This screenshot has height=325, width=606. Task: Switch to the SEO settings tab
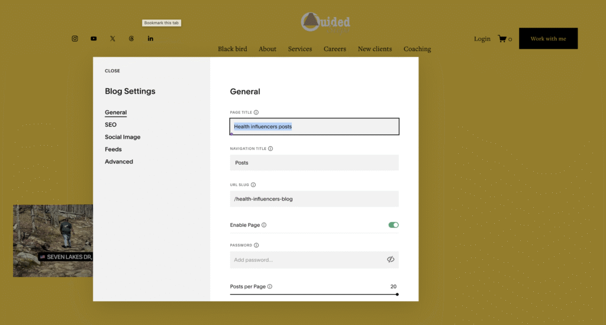pyautogui.click(x=111, y=125)
